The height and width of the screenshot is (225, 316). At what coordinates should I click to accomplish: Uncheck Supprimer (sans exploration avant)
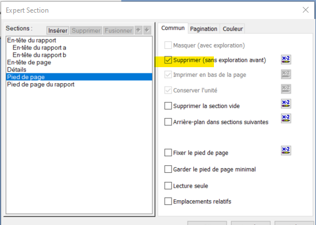[x=168, y=60]
